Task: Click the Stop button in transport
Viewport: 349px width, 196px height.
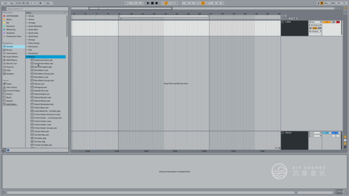Action: click(x=152, y=3)
